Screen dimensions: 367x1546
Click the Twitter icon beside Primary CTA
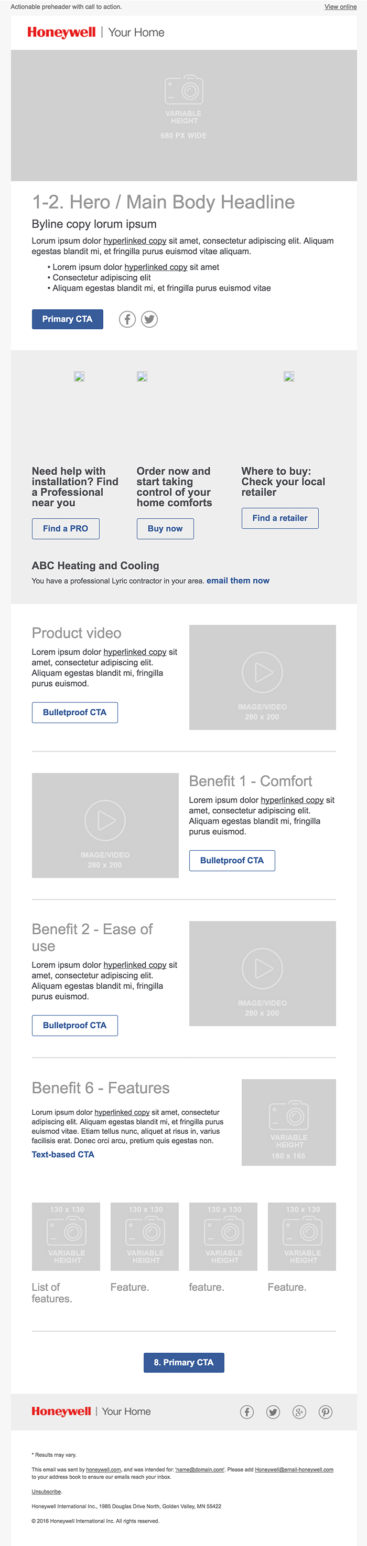point(149,319)
